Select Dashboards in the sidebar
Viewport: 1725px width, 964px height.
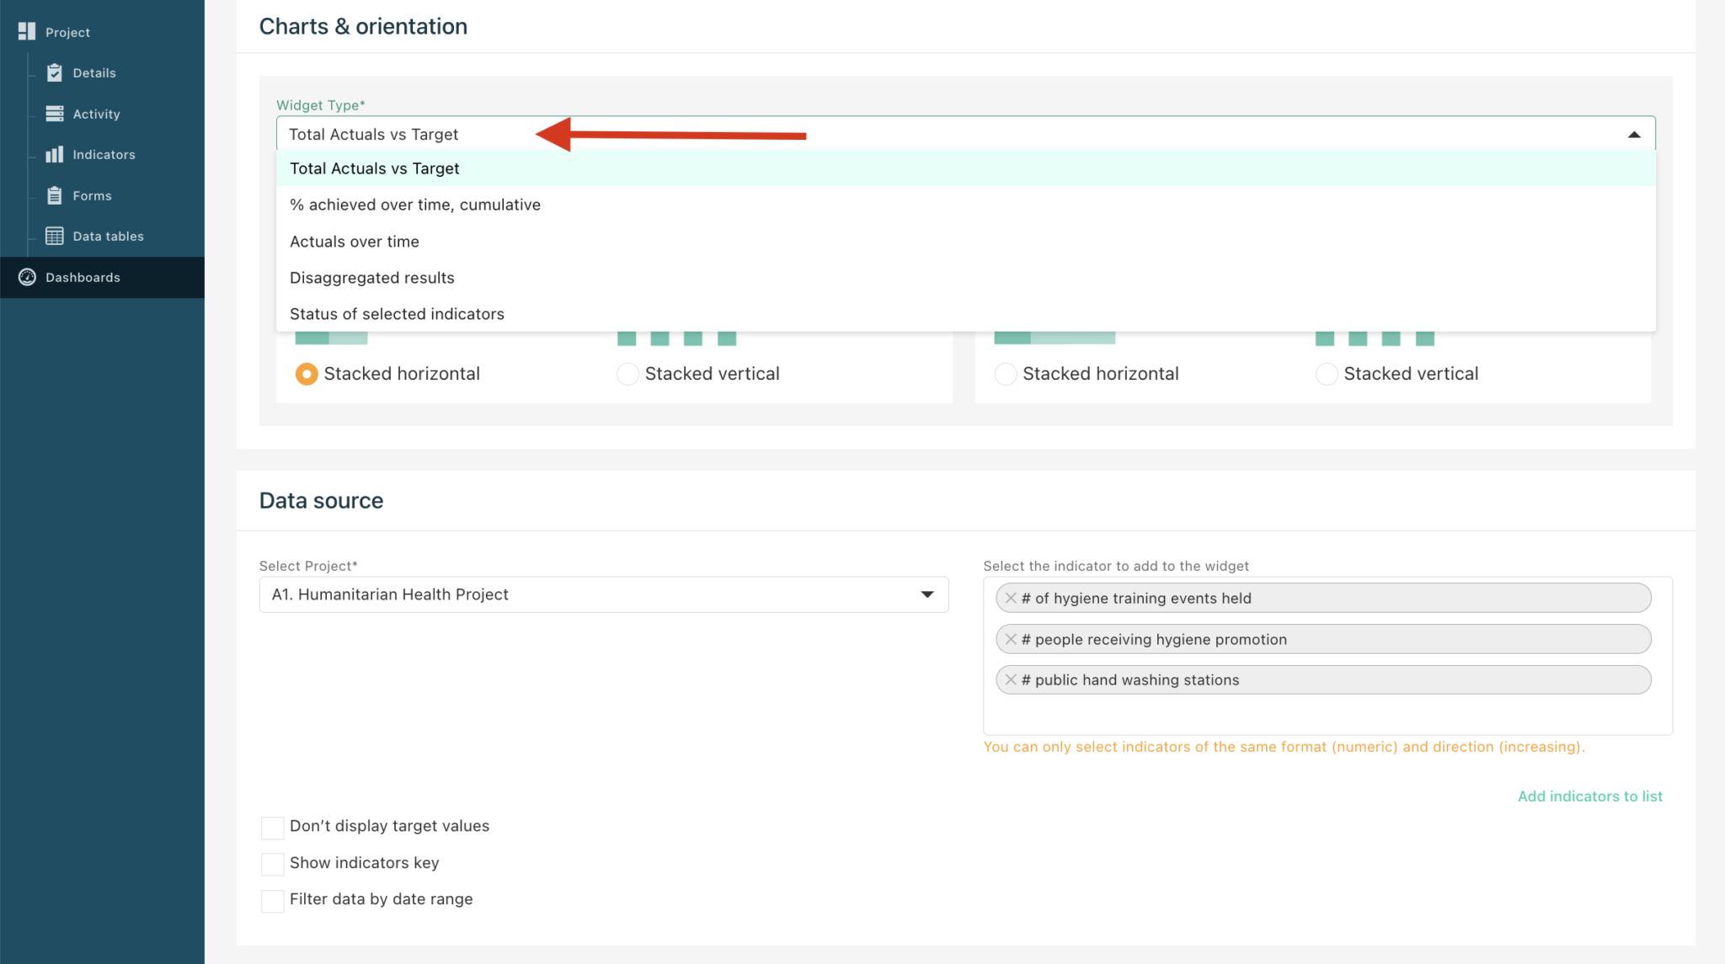tap(102, 277)
